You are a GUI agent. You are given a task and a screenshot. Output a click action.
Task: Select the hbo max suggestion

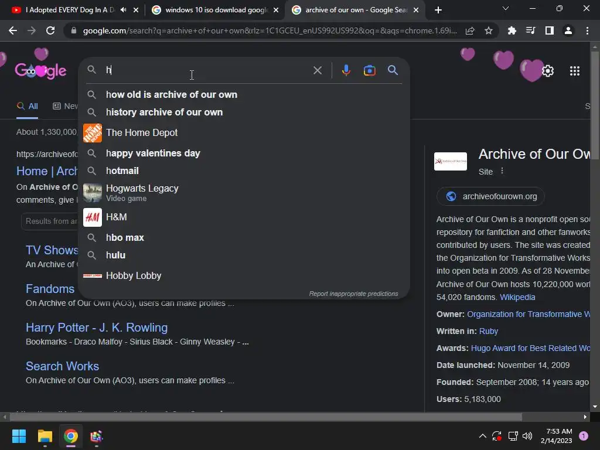(244, 237)
